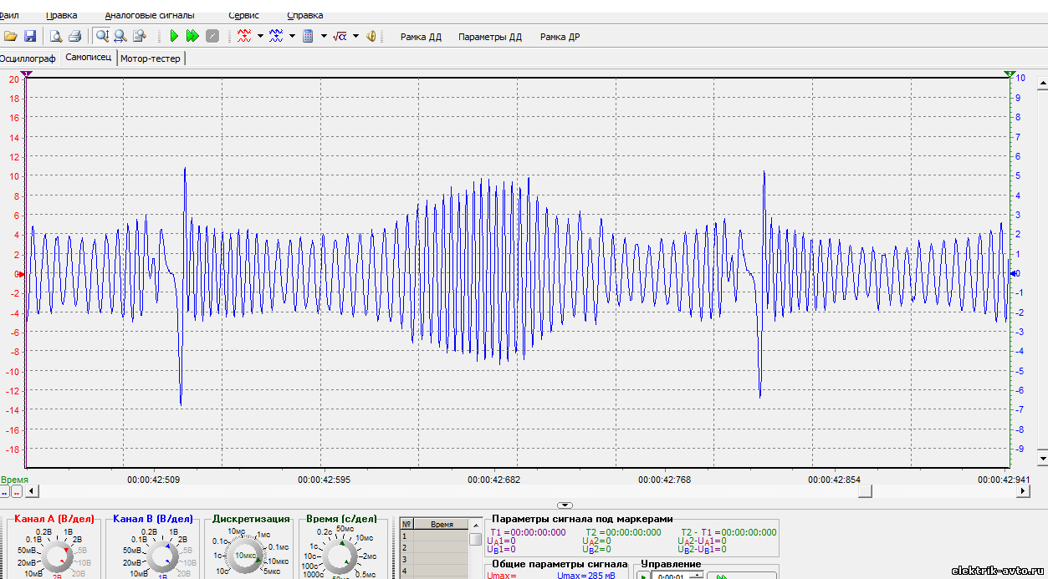Click the small blue dotted button below the chart
Image resolution: width=1048 pixels, height=579 pixels.
pyautogui.click(x=4, y=492)
